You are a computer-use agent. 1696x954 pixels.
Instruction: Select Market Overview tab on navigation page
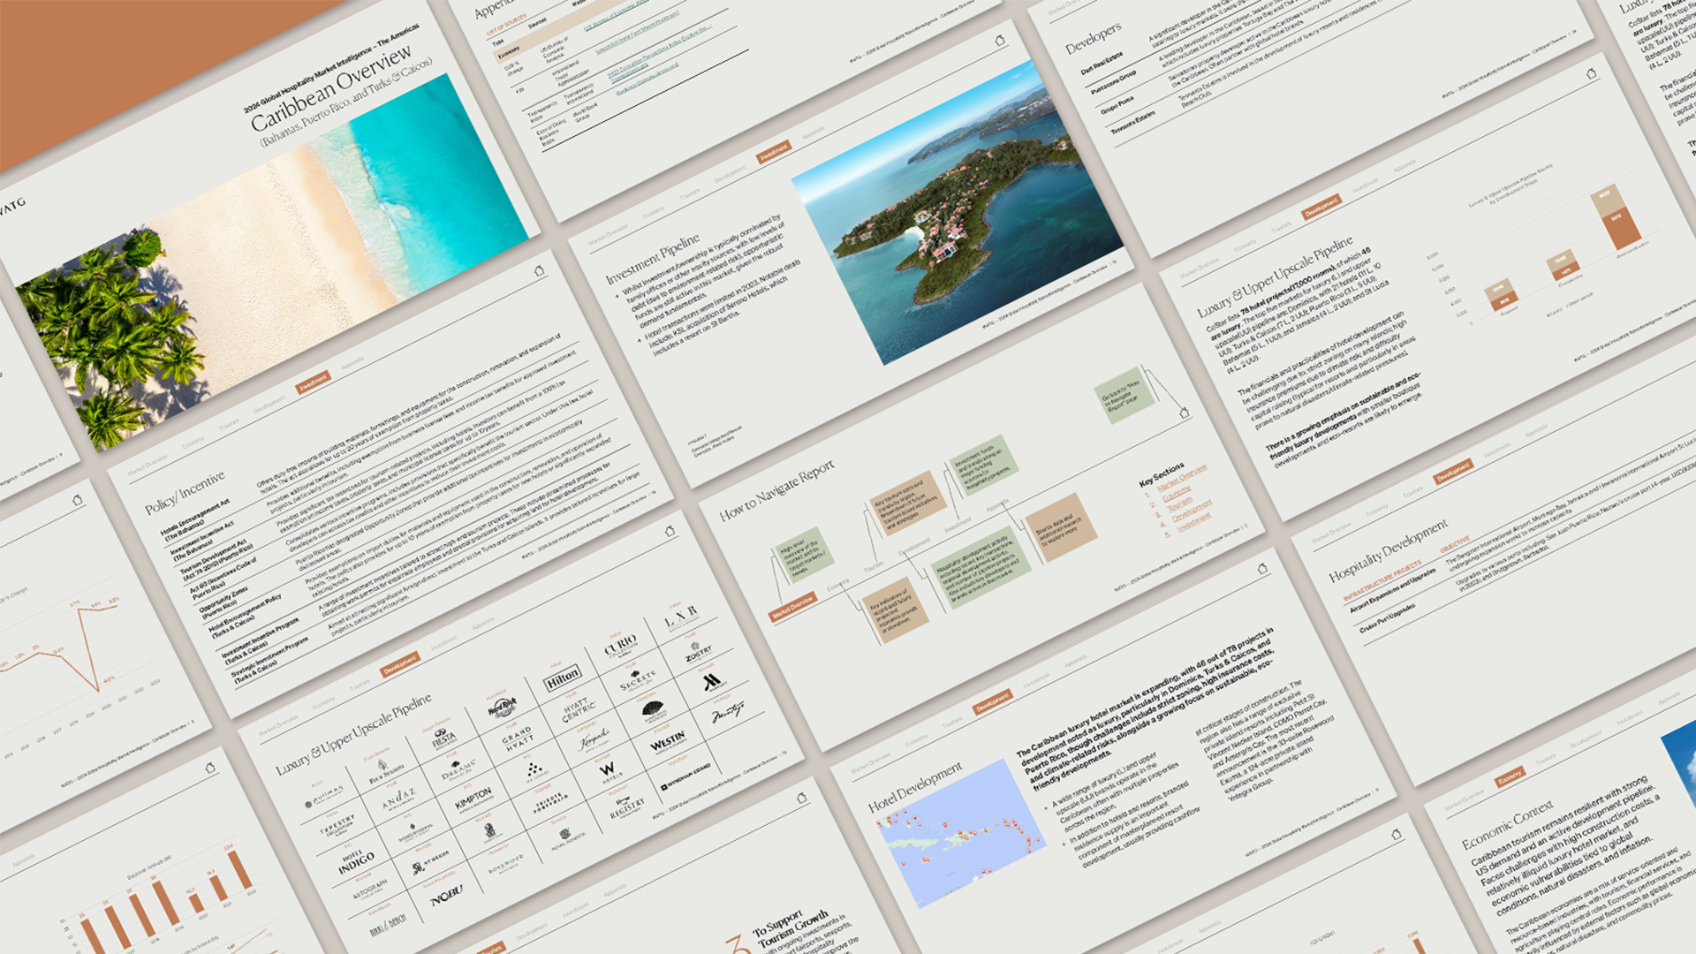click(x=792, y=607)
